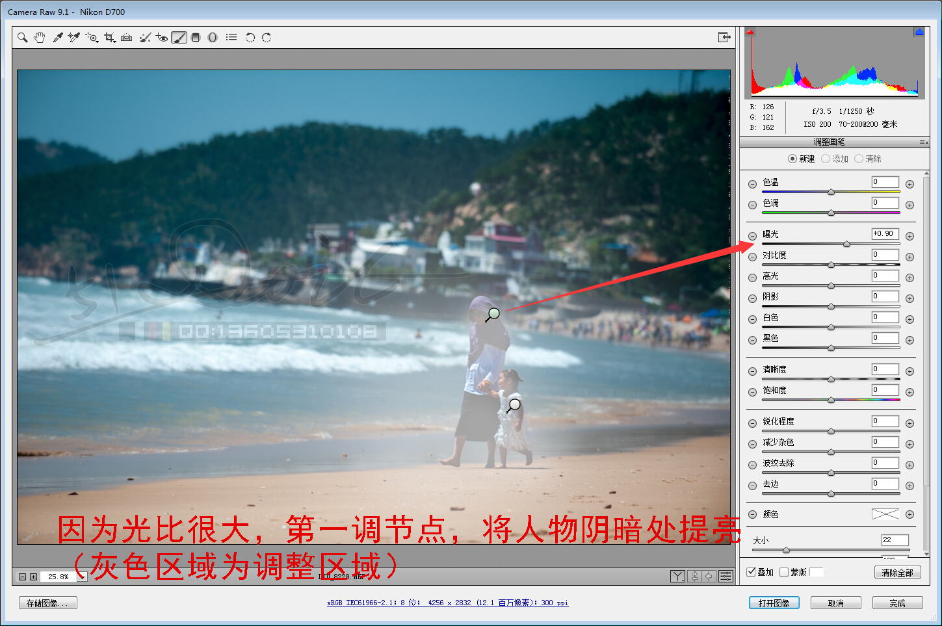Open Targeted Adjustment tool dropdown arrow
Viewport: 942px width, 626px height.
[x=96, y=41]
